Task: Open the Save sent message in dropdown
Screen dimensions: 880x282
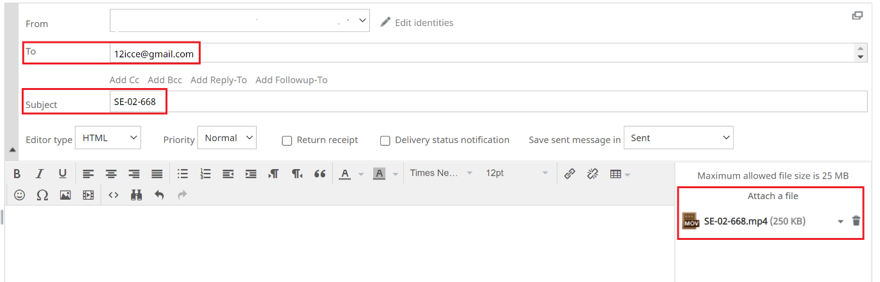Action: pos(678,138)
